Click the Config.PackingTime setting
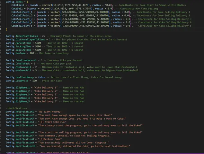This screenshot has height=154, width=204. (44, 47)
